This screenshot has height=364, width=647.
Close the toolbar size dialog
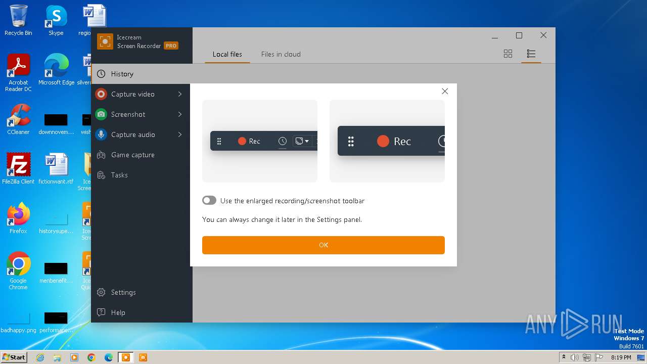coord(445,92)
